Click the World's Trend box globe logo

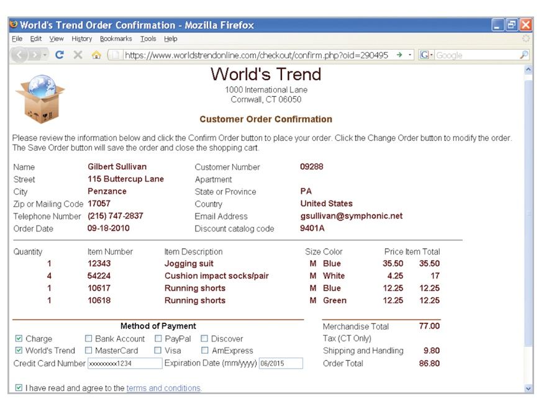(x=40, y=98)
